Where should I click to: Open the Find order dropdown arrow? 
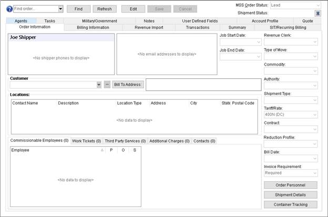(x=60, y=9)
